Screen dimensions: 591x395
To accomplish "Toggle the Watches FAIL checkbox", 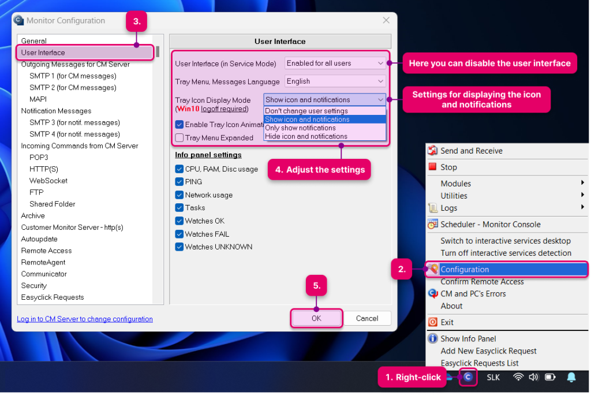I will point(180,234).
